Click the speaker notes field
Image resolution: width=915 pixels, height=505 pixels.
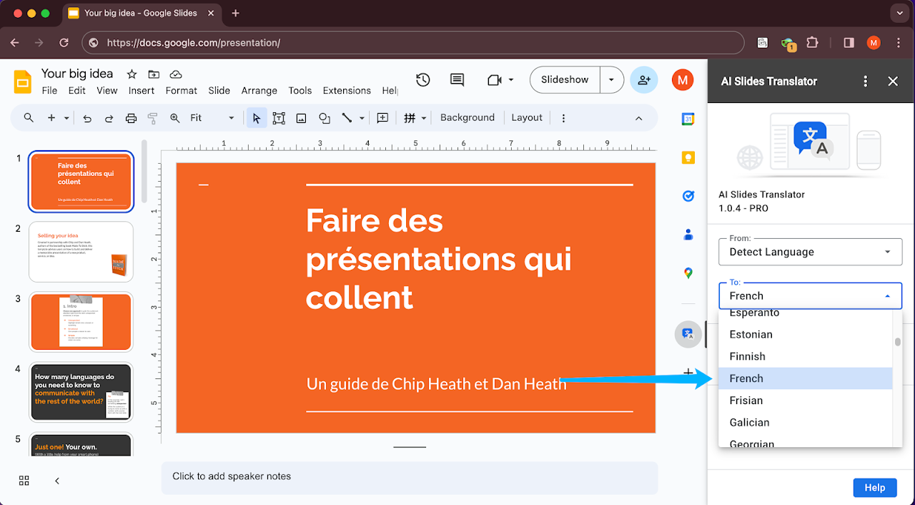pyautogui.click(x=409, y=476)
